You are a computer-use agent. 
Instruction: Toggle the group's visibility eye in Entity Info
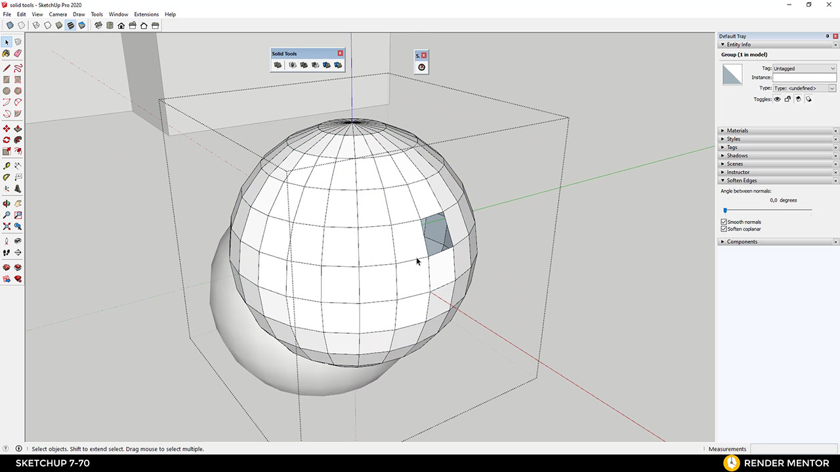(x=778, y=100)
